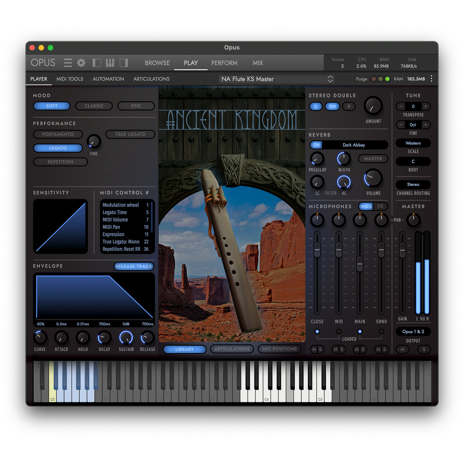Click the Articulations button below the artwork
Viewport: 464px width, 464px height.
point(232,349)
